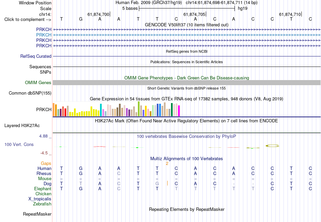Open GENCODE V50lift37 track title
Image resolution: width=321 pixels, height=222 pixels.
187,25
